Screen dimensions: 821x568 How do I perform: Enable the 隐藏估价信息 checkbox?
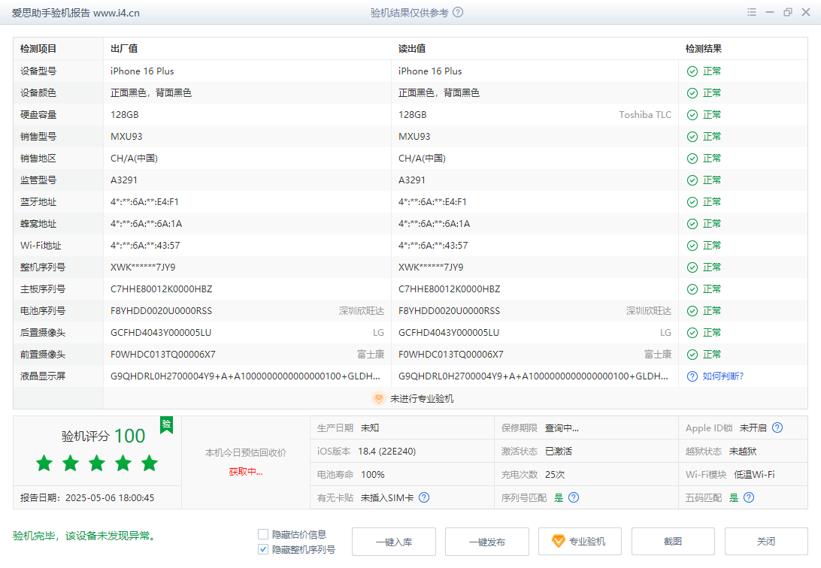(x=263, y=534)
